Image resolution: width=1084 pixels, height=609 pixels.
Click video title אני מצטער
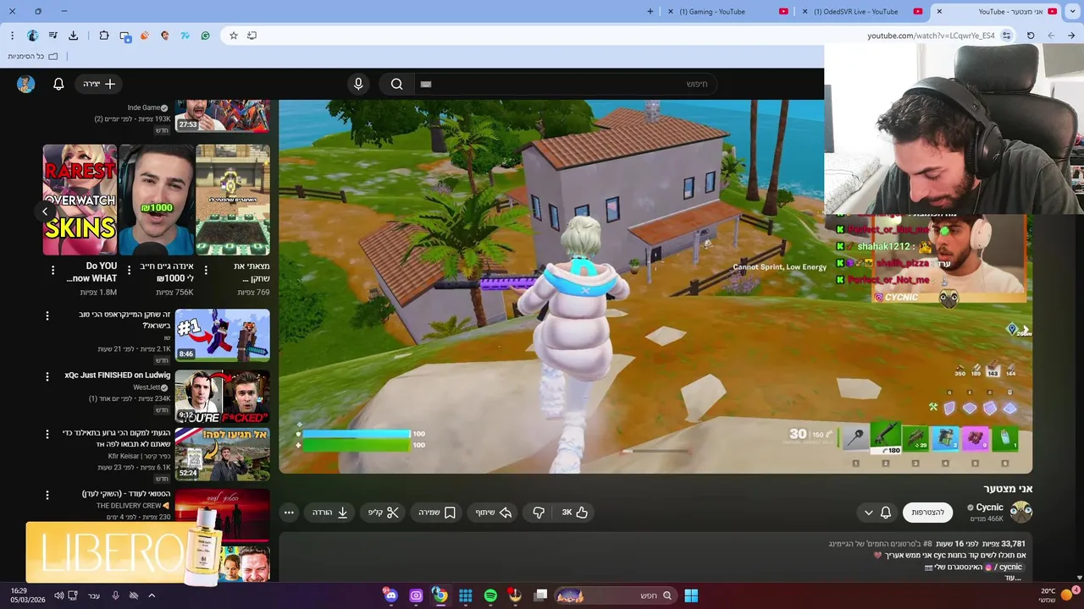coord(1008,489)
